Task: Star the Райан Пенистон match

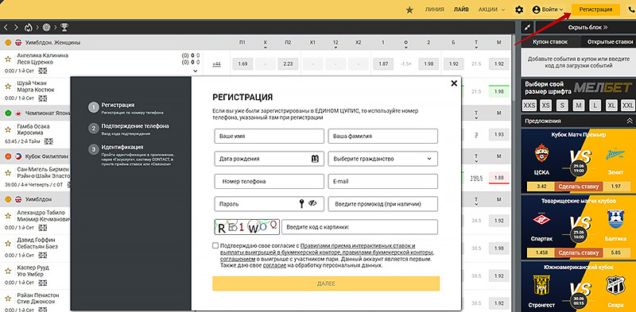Action: coord(8,299)
